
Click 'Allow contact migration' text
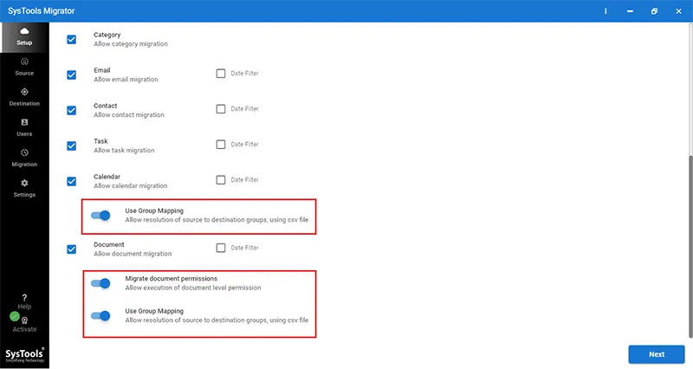[128, 114]
